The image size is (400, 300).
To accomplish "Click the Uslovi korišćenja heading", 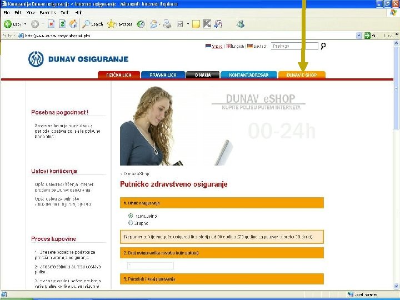I will 54,171.
